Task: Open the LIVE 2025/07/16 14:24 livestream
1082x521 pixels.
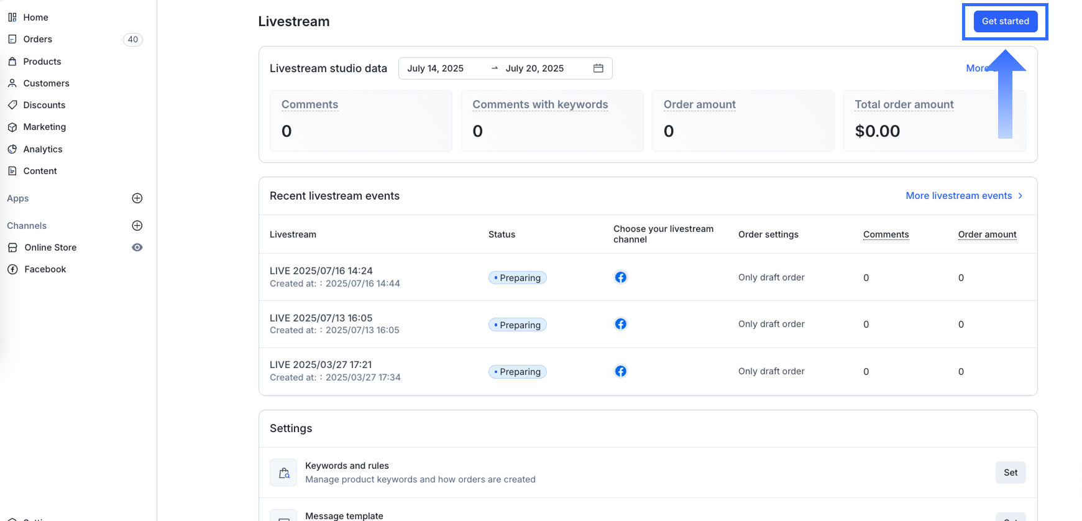Action: 321,271
